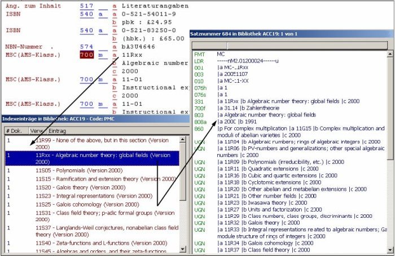Click title bar 'Satznummer 684 in Bibliothek ACC19'
Screen dimensions: 395x256
292,34
